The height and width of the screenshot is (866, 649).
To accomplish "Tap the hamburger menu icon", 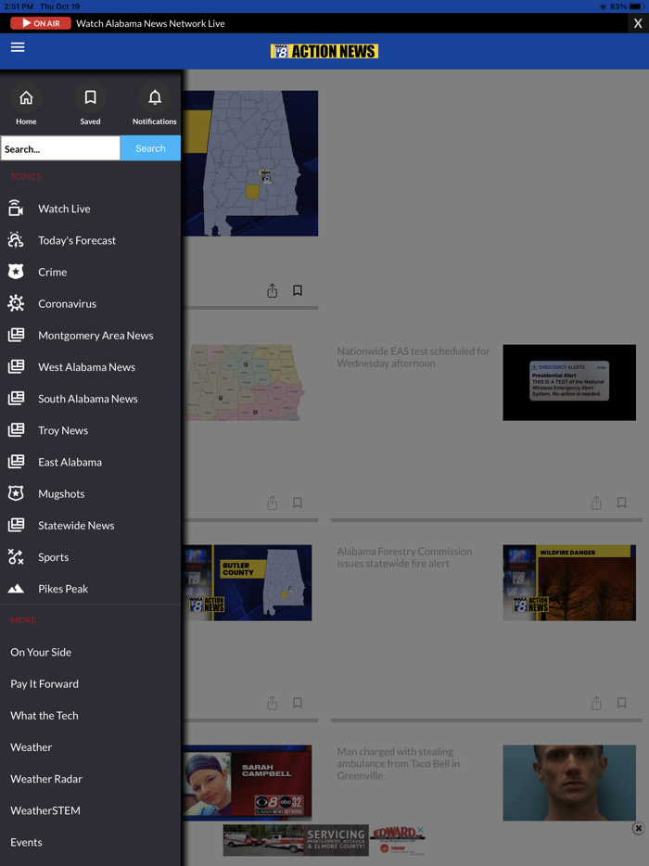I will 18,47.
